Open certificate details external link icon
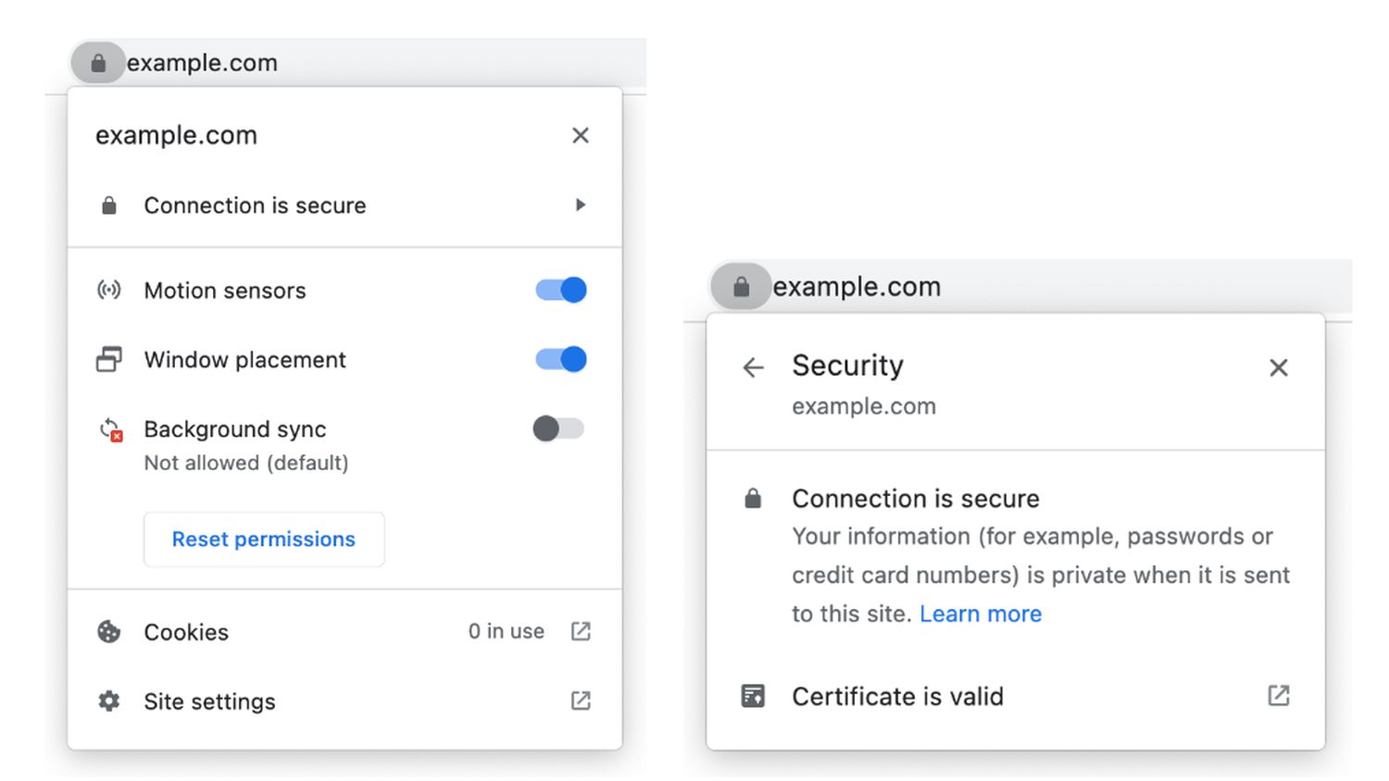Viewport: 1389px width, 781px height. [1278, 696]
